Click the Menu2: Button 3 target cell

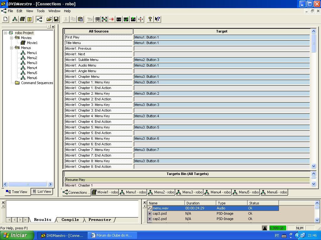click(222, 60)
